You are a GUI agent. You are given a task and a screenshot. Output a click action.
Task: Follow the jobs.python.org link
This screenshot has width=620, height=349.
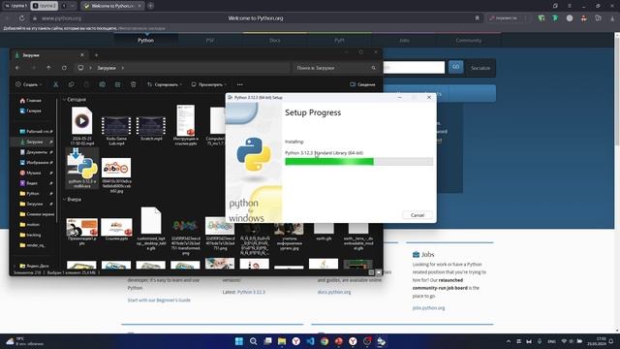click(x=428, y=307)
